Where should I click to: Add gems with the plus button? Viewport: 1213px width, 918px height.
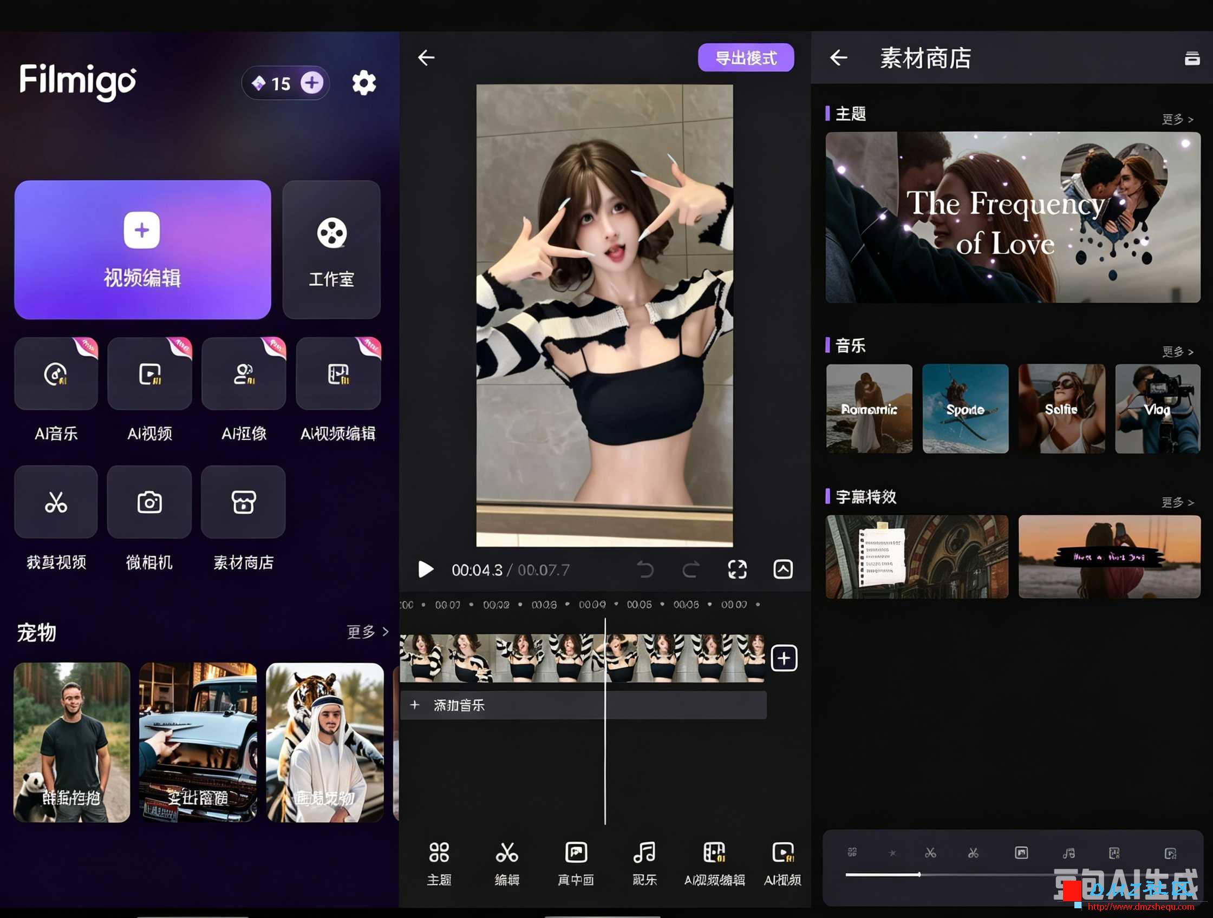(311, 83)
